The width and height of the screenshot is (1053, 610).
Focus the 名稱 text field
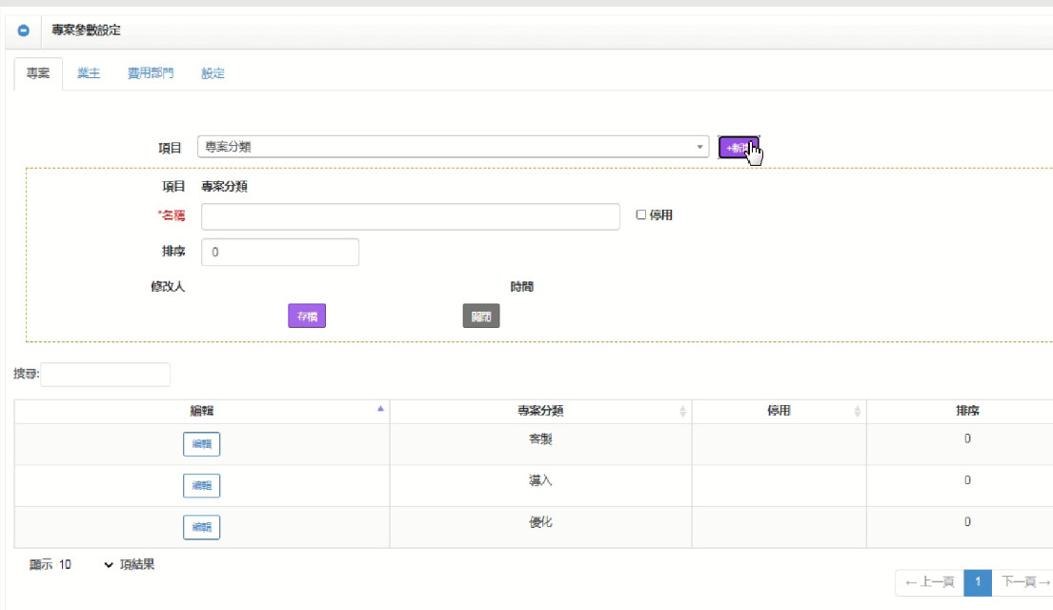410,216
